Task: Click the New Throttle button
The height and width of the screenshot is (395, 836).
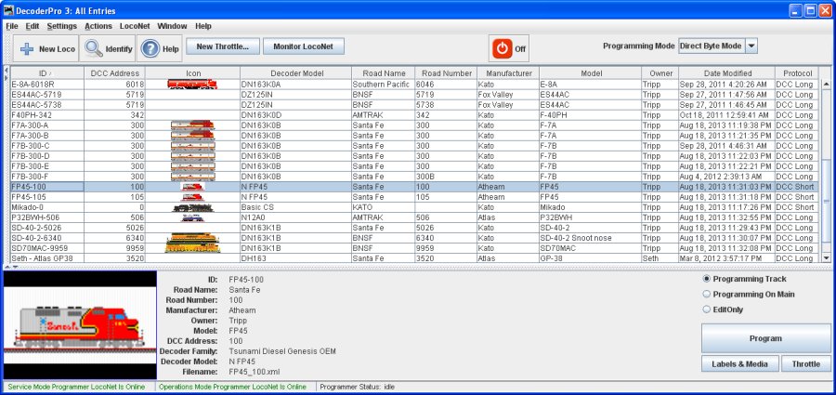Action: (x=223, y=46)
